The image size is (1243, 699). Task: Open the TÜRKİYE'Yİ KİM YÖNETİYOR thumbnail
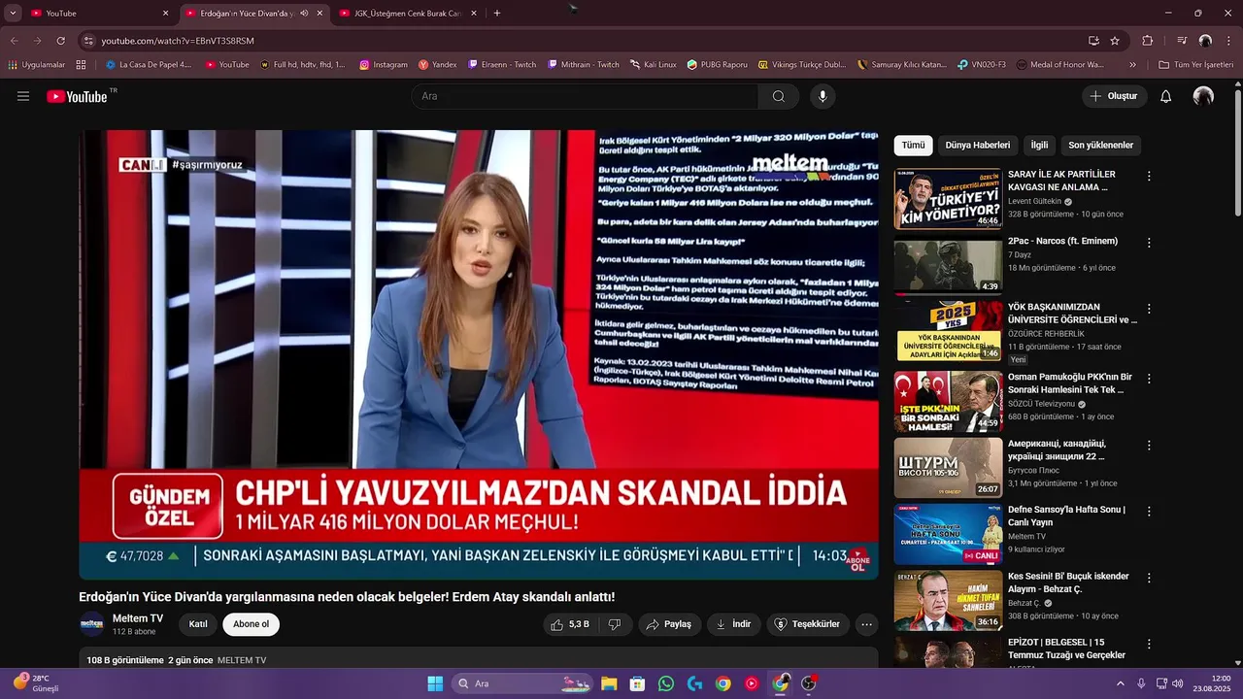948,199
